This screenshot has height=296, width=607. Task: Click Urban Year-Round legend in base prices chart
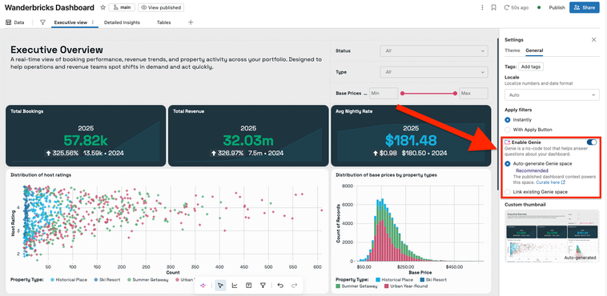[x=406, y=286]
